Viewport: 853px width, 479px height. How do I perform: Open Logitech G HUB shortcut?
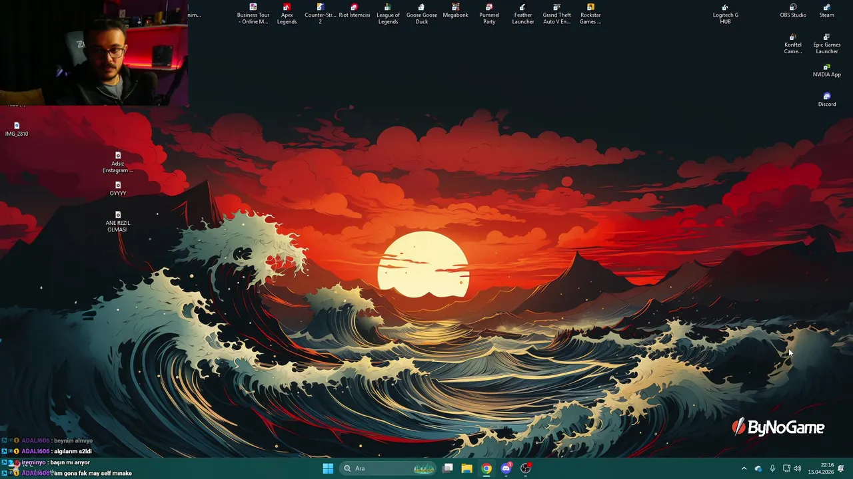click(x=725, y=14)
